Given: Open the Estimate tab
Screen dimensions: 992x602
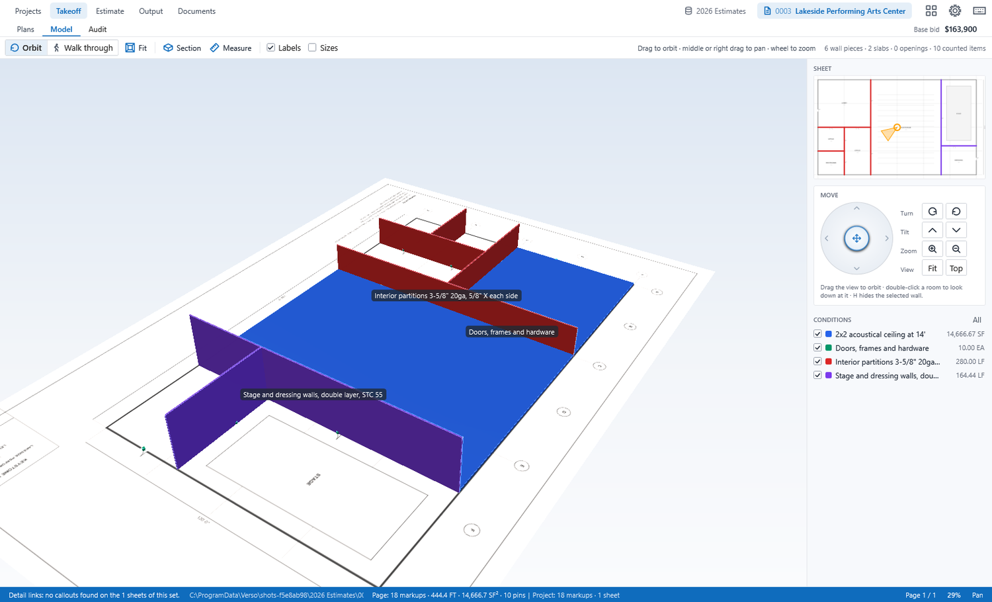Looking at the screenshot, I should (110, 11).
